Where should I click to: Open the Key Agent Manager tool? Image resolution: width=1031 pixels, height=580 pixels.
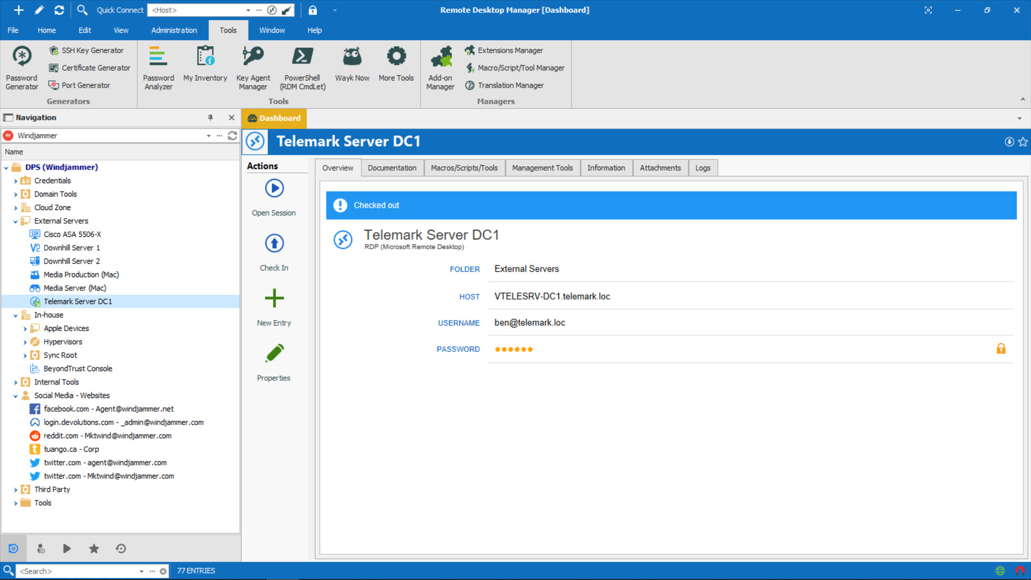[x=253, y=66]
